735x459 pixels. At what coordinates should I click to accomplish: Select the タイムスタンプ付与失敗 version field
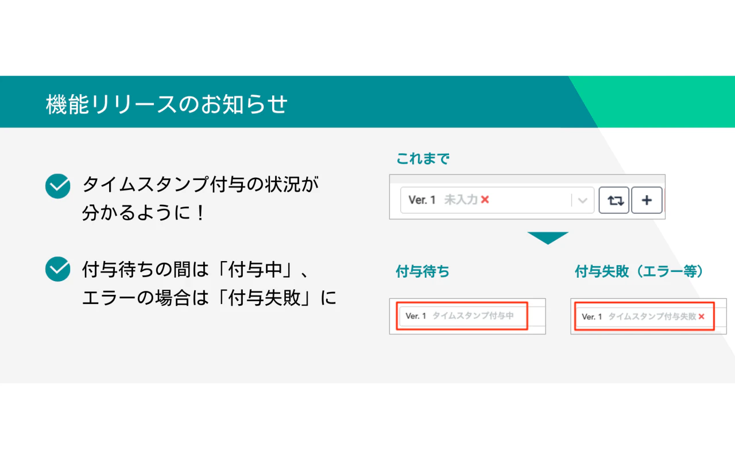tap(642, 317)
